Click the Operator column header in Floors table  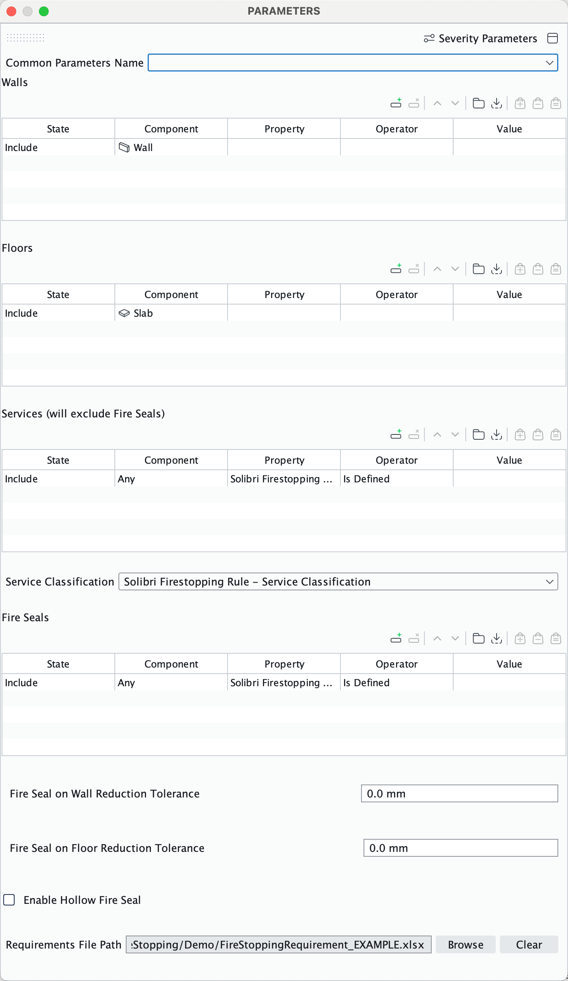coord(397,294)
